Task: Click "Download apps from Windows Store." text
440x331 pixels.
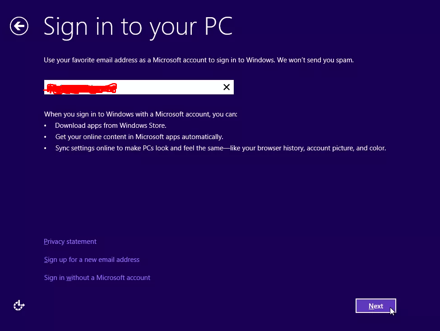Action: 111,126
